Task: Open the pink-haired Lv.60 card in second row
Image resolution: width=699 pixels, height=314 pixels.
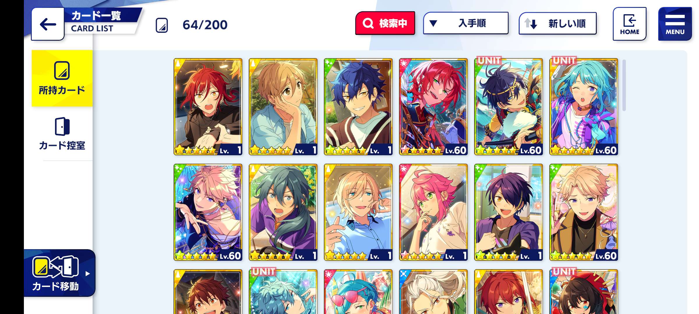Action: (208, 212)
